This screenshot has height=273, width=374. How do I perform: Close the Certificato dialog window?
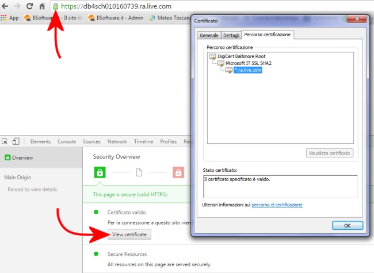[357, 19]
